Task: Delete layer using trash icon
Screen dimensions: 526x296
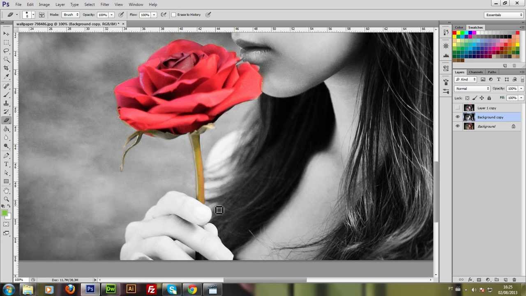Action: (514, 280)
